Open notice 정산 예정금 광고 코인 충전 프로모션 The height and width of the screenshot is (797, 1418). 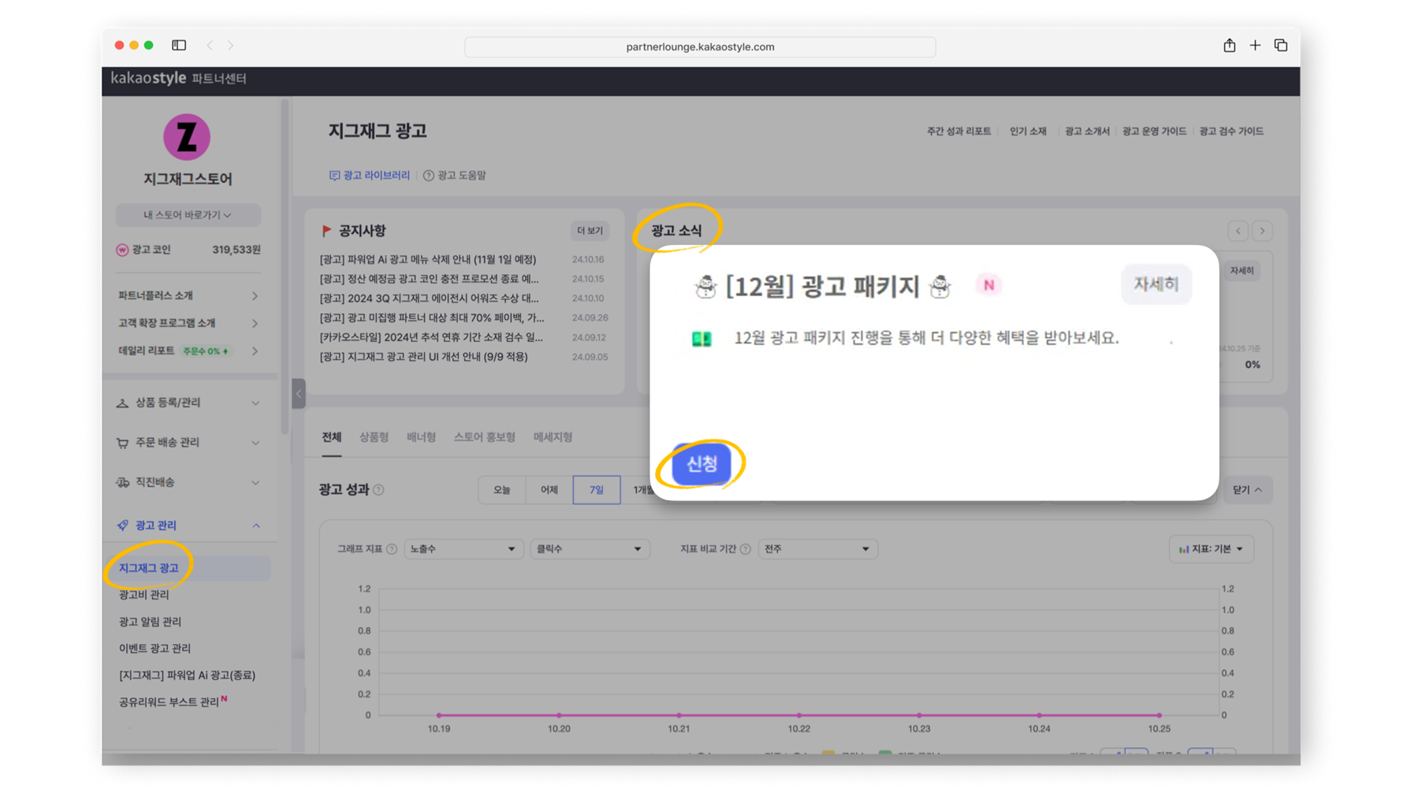(430, 279)
